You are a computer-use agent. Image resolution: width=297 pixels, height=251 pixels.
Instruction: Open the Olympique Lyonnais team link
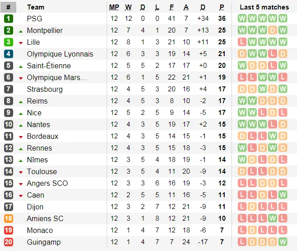point(60,54)
